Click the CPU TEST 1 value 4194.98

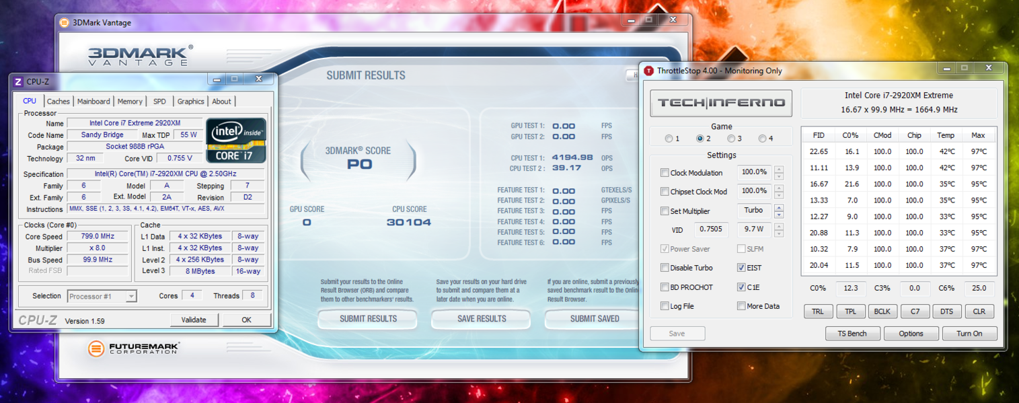coord(572,157)
